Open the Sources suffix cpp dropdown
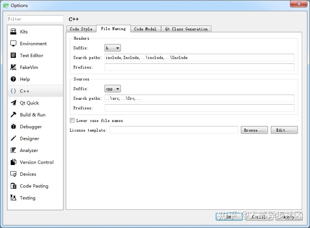310x228 pixels. click(112, 89)
